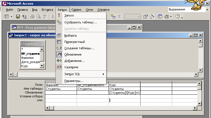Open the View icon's dropdown arrow
This screenshot has width=211, height=118.
(11, 17)
